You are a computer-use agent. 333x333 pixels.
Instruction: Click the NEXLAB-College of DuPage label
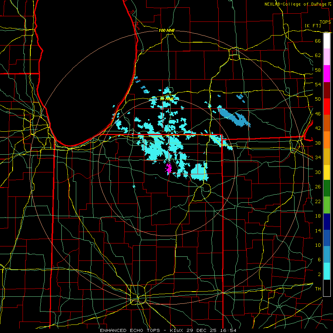tap(295, 4)
